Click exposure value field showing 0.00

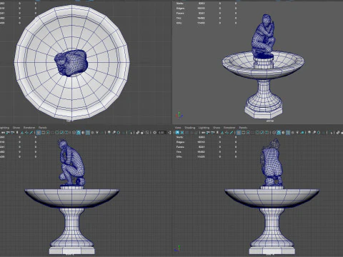161,133
